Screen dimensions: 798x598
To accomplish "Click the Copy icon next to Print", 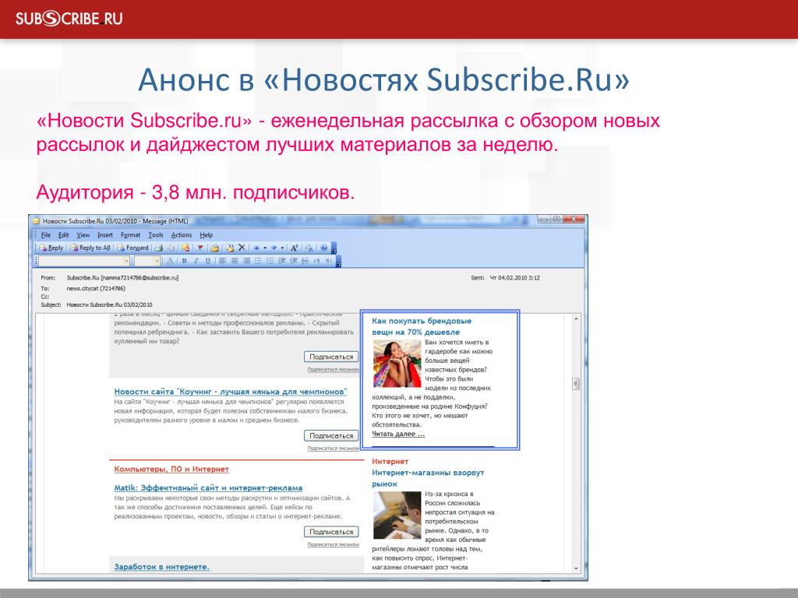I will [x=171, y=248].
